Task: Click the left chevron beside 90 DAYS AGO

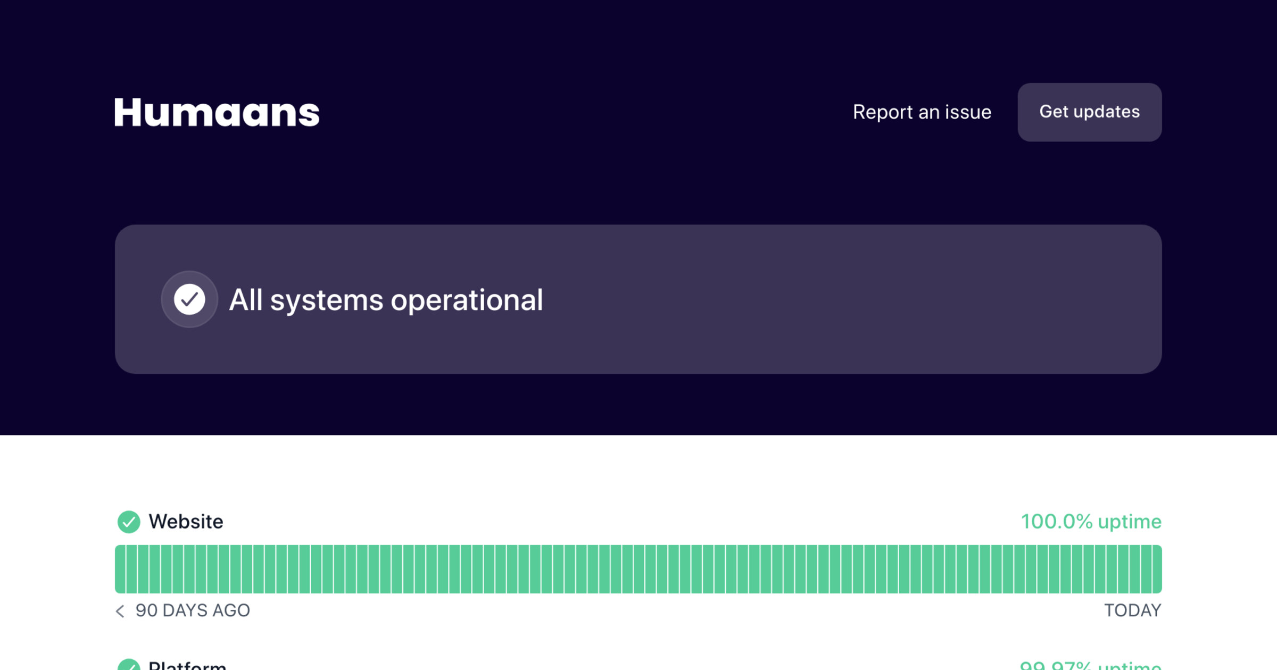Action: 120,610
